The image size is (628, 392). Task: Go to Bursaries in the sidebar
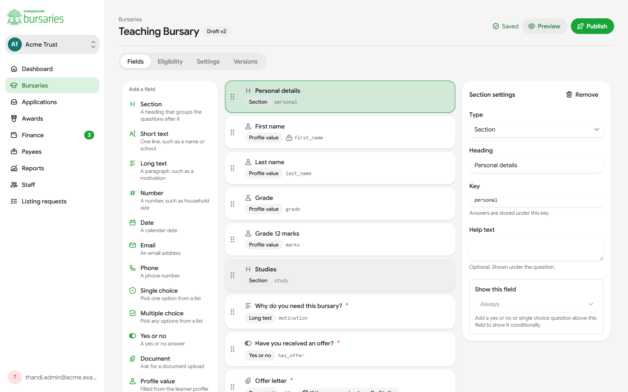coord(52,85)
